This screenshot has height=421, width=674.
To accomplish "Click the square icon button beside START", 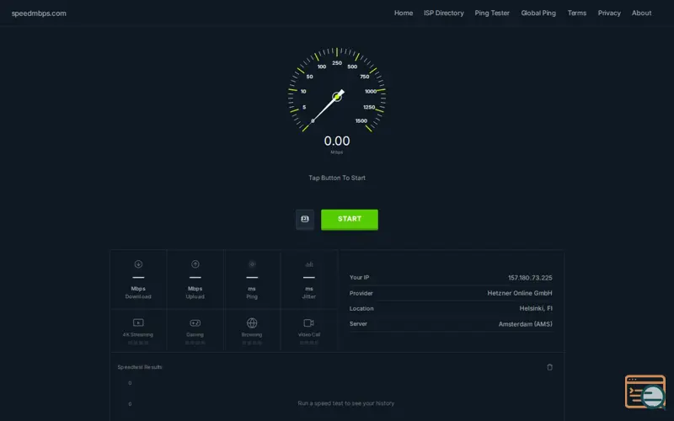I will [x=305, y=219].
